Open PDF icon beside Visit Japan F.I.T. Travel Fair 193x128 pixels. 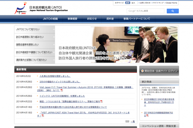pos(62,90)
